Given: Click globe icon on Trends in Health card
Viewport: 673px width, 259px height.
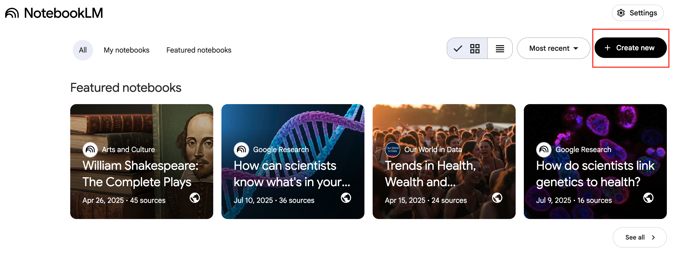Looking at the screenshot, I should pyautogui.click(x=497, y=198).
